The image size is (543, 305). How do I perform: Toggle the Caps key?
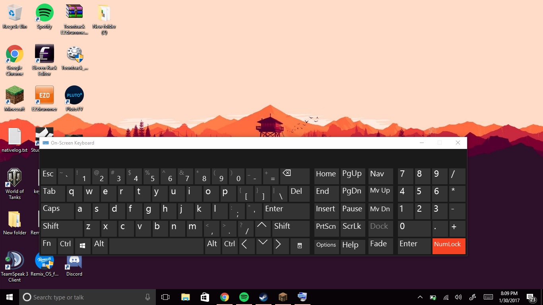click(x=57, y=211)
